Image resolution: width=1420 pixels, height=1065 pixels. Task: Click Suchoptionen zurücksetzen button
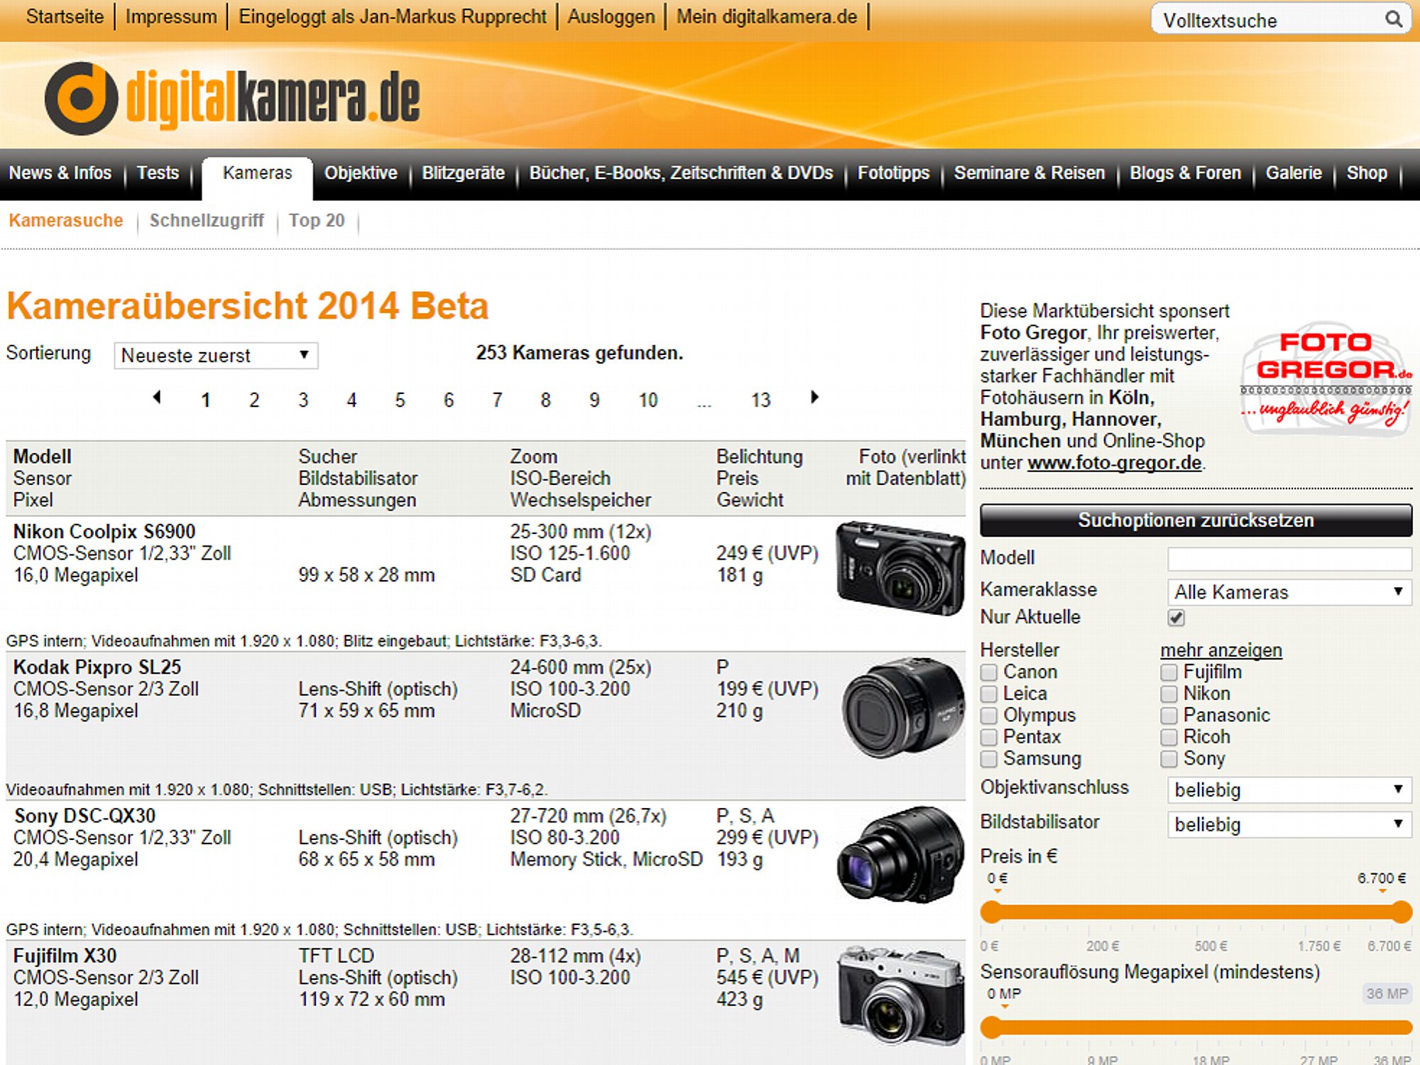1196,520
